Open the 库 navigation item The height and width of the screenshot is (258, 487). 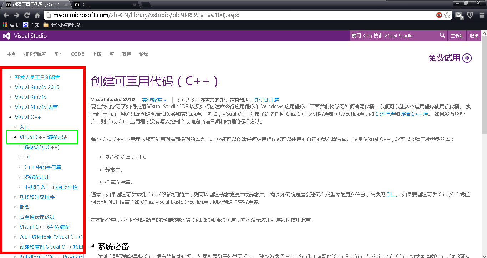coord(112,54)
